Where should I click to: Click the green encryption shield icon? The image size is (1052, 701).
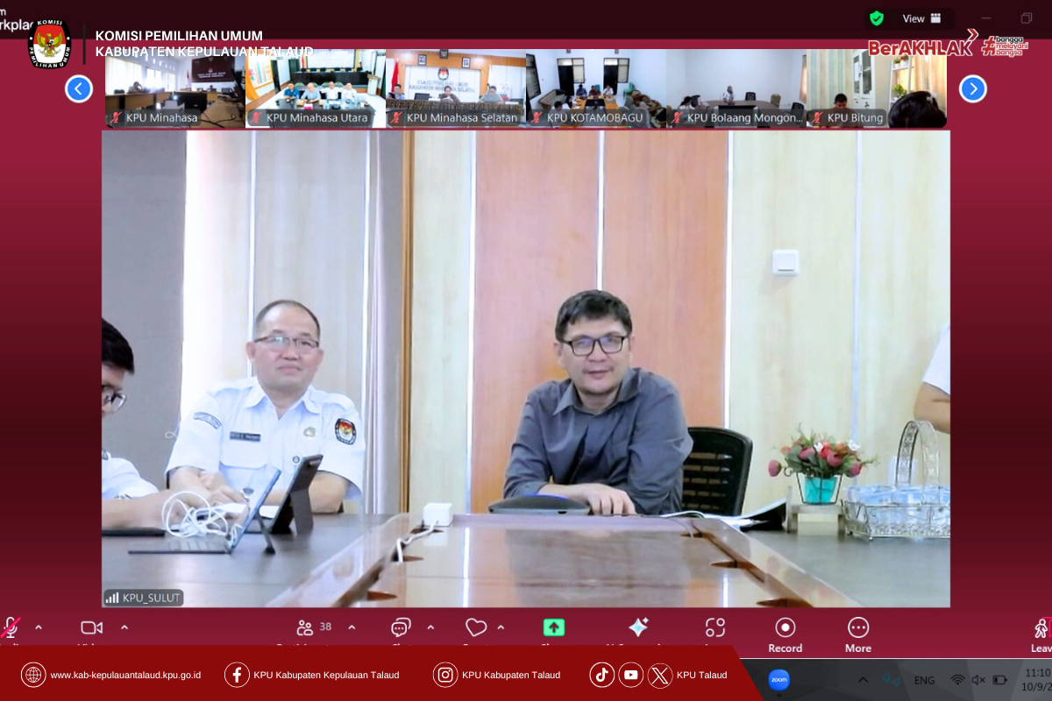pyautogui.click(x=877, y=18)
